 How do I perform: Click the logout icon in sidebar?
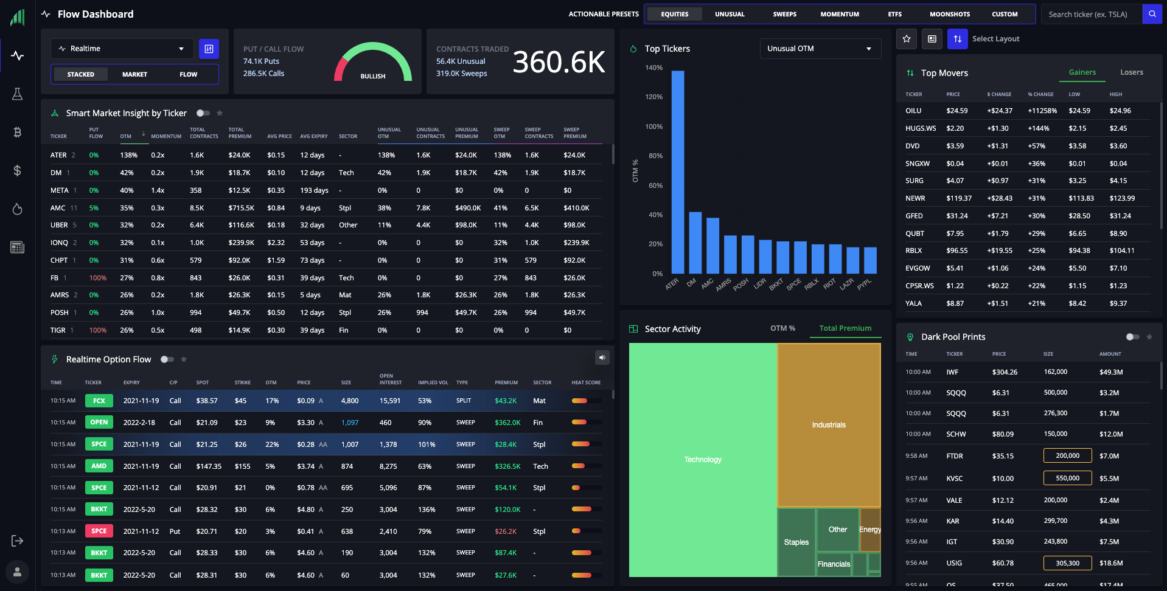click(x=17, y=541)
